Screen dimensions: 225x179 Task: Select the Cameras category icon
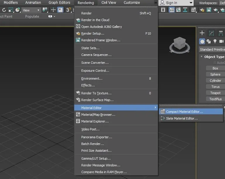click(221, 41)
